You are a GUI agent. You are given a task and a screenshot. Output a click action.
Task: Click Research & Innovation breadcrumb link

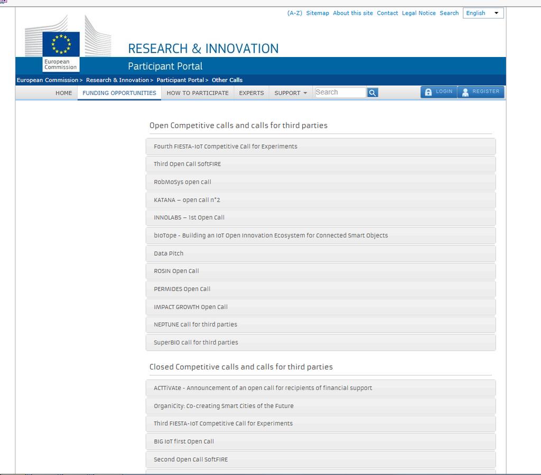118,80
